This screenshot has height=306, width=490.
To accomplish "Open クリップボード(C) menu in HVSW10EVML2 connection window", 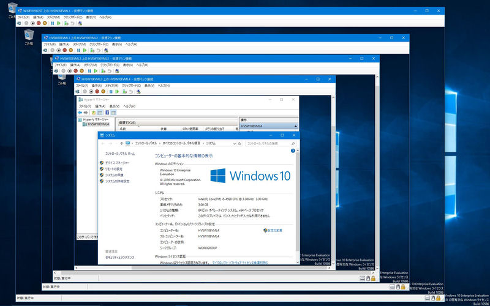I will point(99,44).
